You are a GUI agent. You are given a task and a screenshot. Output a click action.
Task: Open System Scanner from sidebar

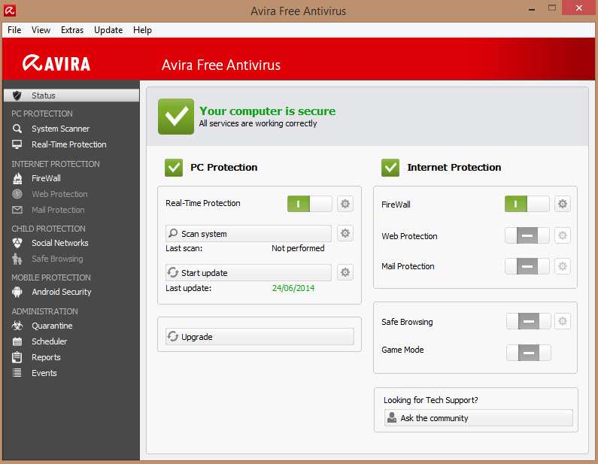point(60,129)
